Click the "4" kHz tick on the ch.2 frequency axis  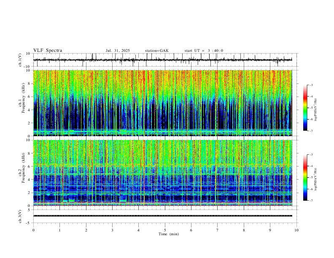pos(29,180)
